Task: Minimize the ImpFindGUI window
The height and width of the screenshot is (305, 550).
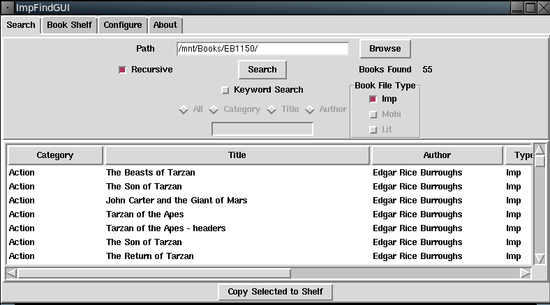Action: pyautogui.click(x=517, y=8)
